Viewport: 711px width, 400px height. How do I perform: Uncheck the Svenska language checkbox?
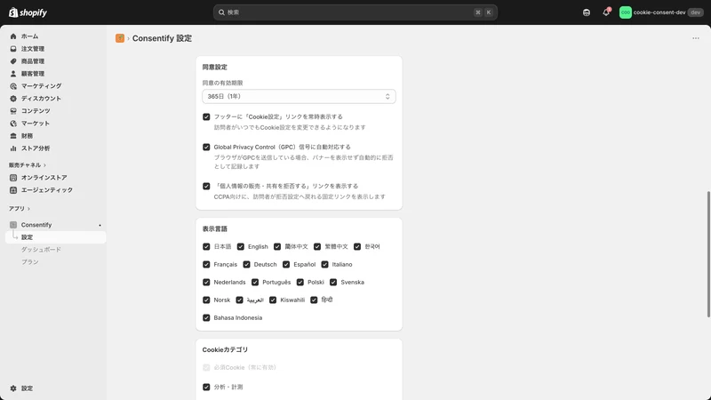[x=333, y=282]
